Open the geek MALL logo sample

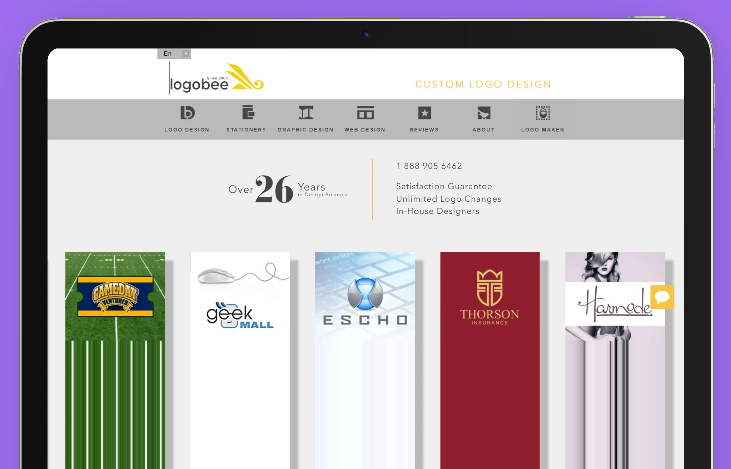pos(240,360)
